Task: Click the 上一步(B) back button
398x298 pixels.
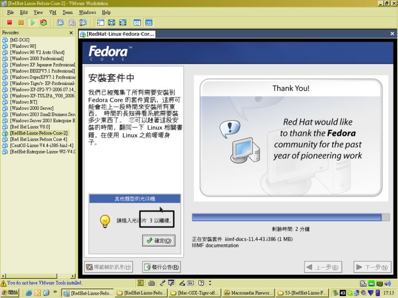Action: click(323, 267)
